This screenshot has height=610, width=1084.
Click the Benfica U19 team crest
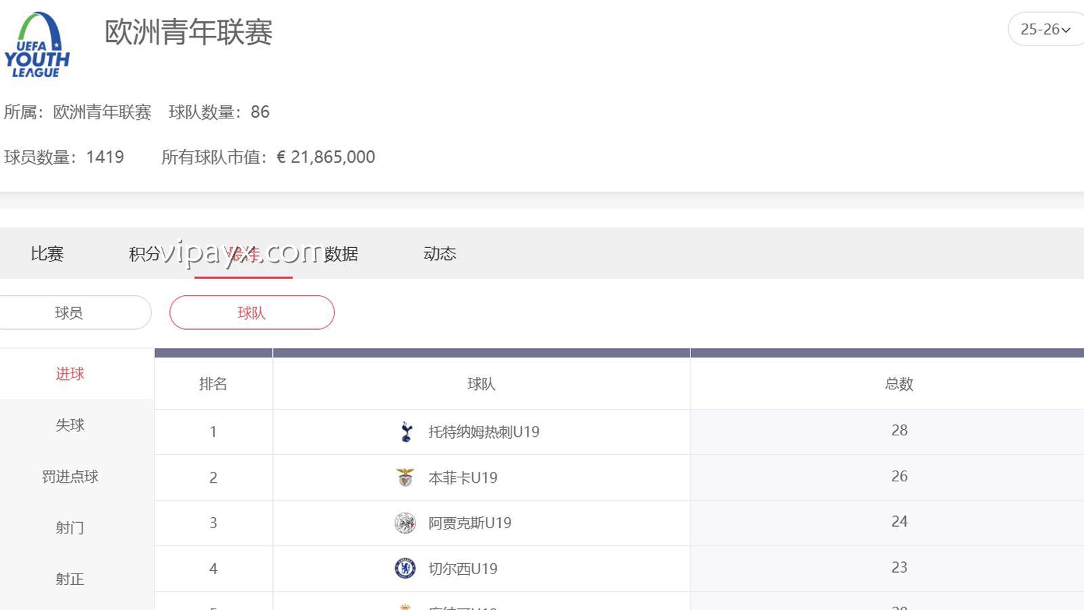click(x=404, y=477)
